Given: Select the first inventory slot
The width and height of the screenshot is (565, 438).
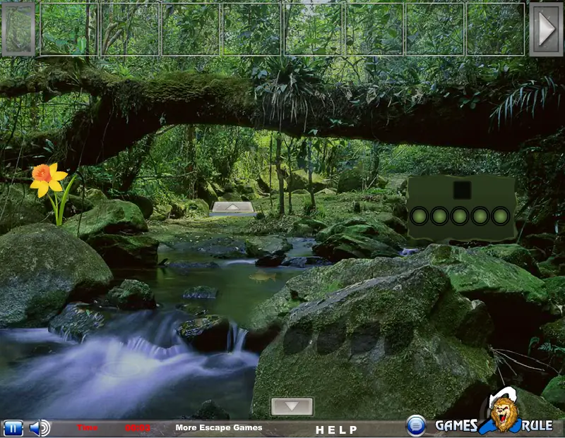Looking at the screenshot, I should [x=69, y=29].
